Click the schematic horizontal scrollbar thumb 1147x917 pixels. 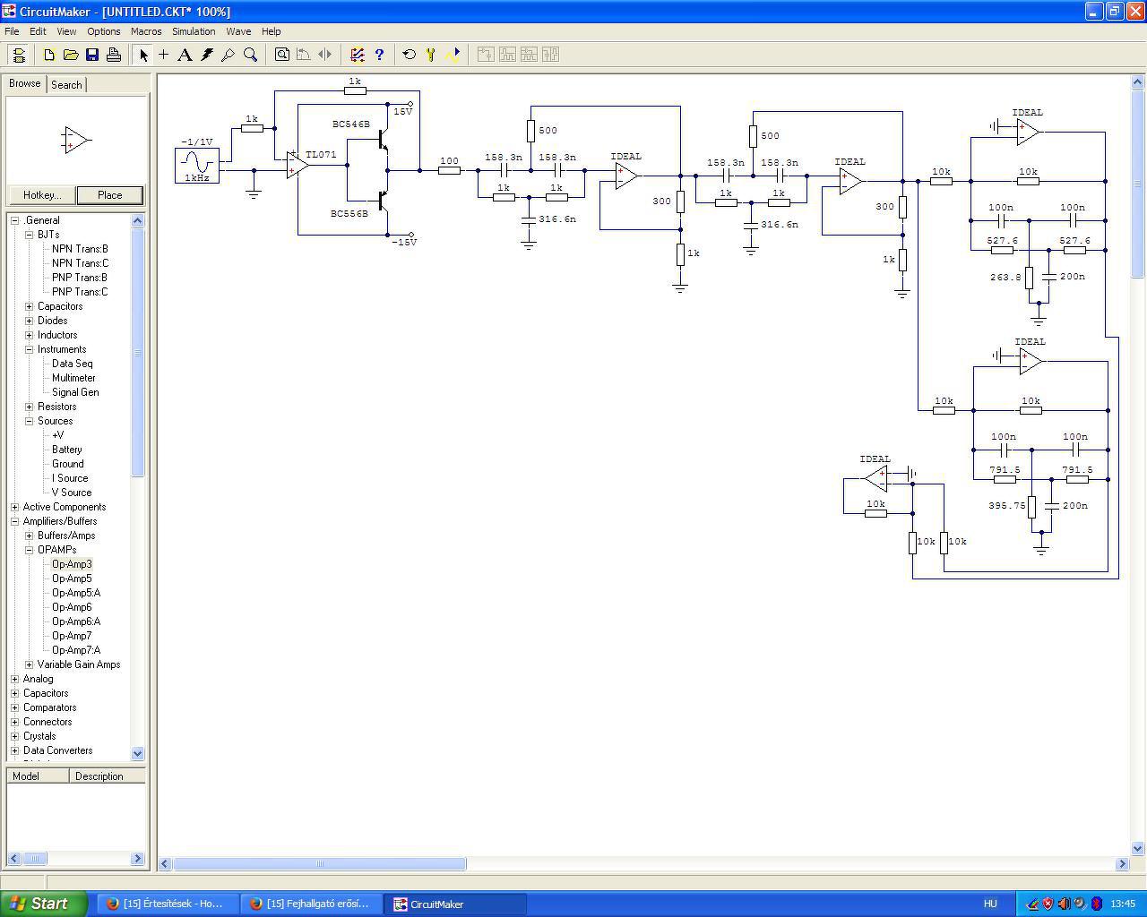coord(319,863)
